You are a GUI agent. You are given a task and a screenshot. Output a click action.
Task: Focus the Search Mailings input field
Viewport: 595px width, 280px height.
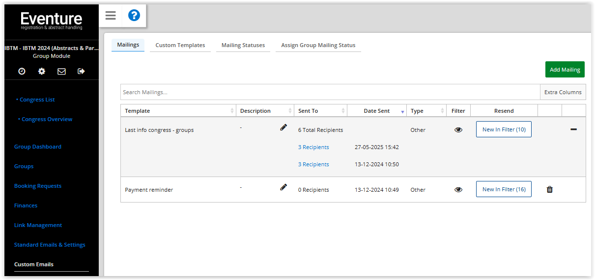pyautogui.click(x=329, y=92)
